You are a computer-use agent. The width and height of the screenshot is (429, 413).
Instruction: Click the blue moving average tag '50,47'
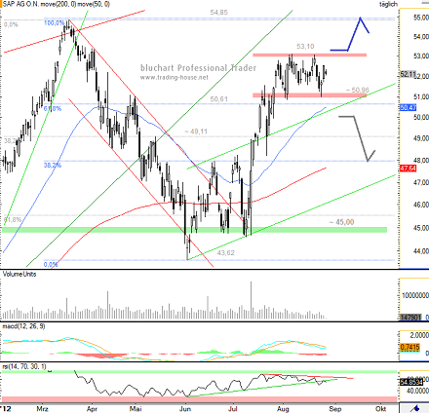[408, 107]
